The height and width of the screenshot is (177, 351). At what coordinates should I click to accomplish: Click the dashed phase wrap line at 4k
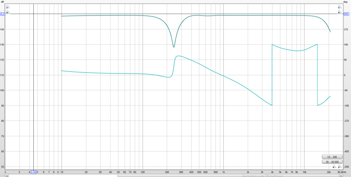pos(272,75)
